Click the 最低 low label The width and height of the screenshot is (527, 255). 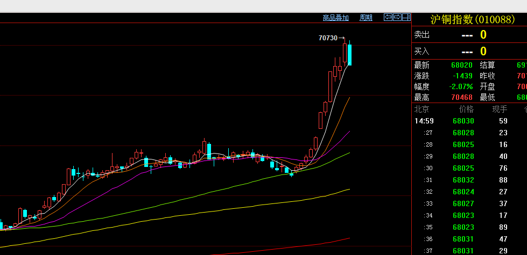click(x=487, y=98)
